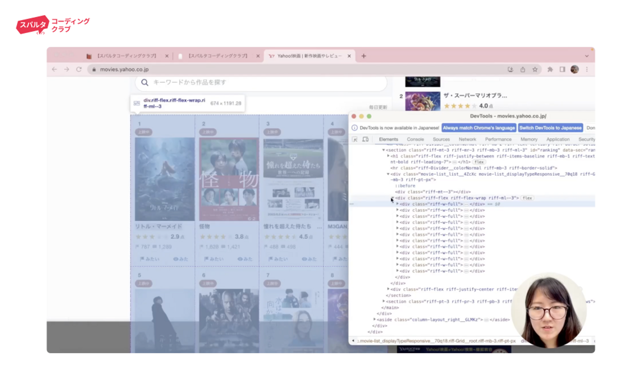Select the div class="riff-mt--3" line
This screenshot has height=382, width=642.
coord(433,192)
